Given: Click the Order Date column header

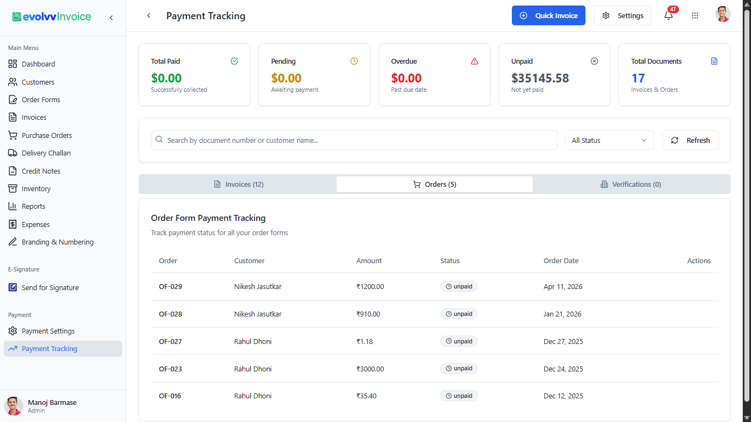Looking at the screenshot, I should tap(561, 261).
